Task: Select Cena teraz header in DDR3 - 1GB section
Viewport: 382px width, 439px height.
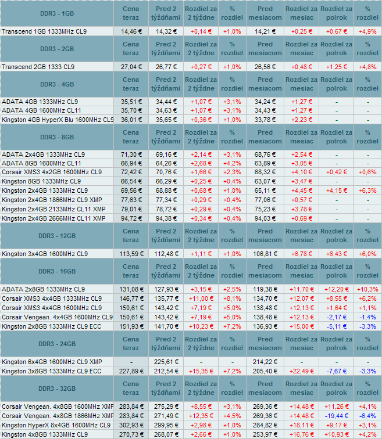Action: pos(131,13)
